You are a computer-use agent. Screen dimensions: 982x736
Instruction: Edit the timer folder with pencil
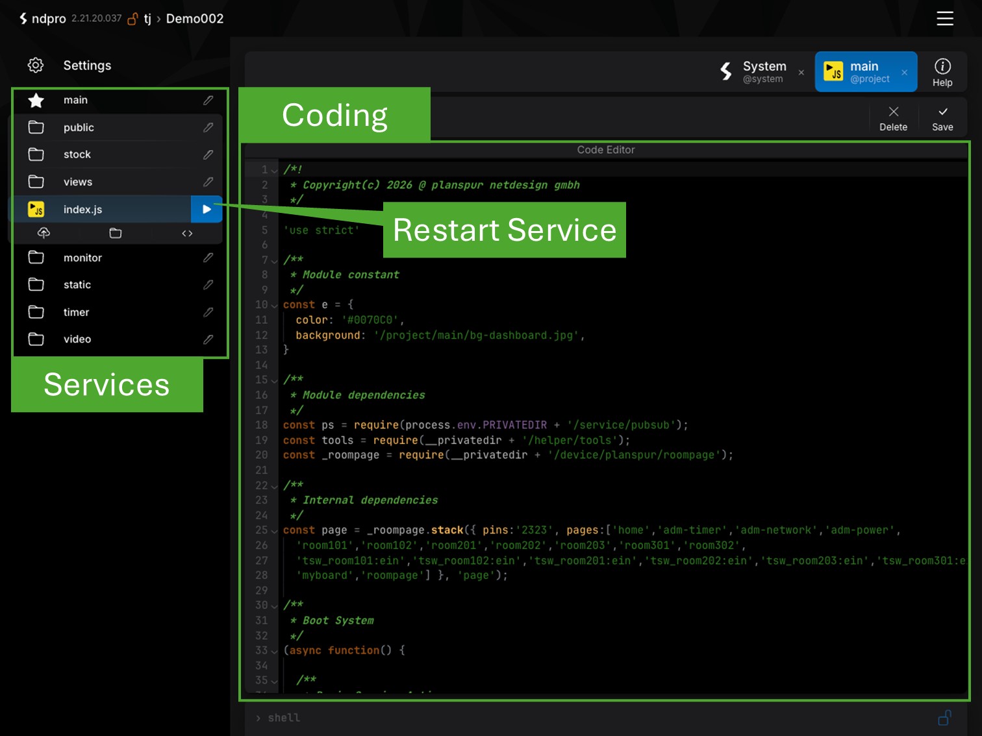208,312
